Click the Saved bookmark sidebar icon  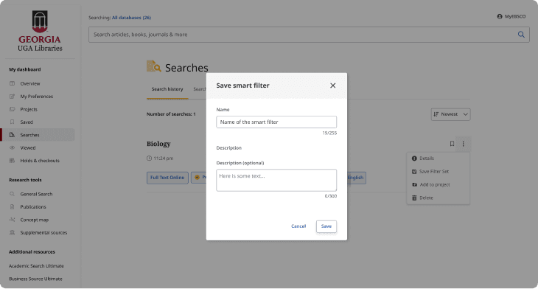tap(12, 122)
